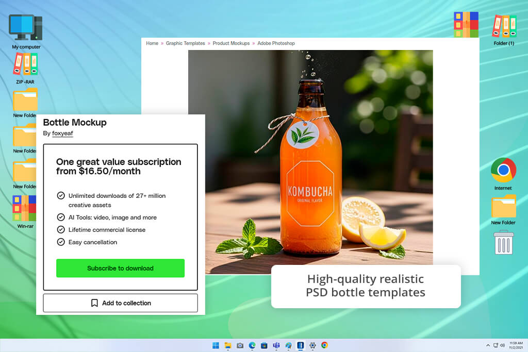Viewport: 528px width, 352px height.
Task: Click "One great value subscription" heading
Action: click(119, 166)
